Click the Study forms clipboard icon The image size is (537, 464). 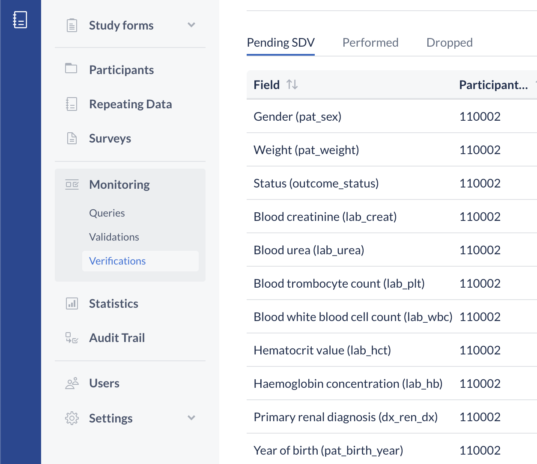point(72,26)
